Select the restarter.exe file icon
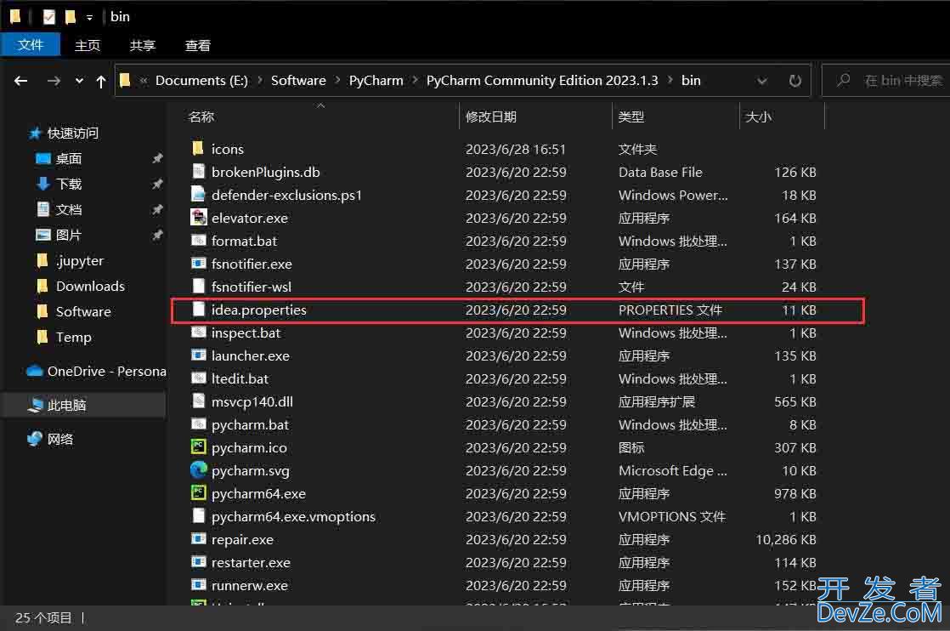950x631 pixels. [198, 562]
